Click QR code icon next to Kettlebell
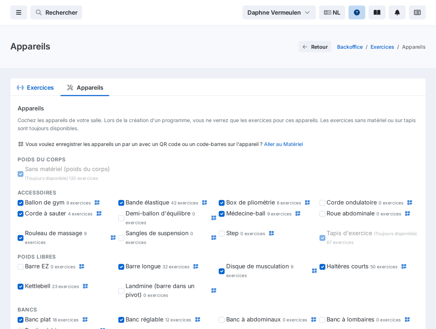Image resolution: width=436 pixels, height=329 pixels. click(x=85, y=286)
